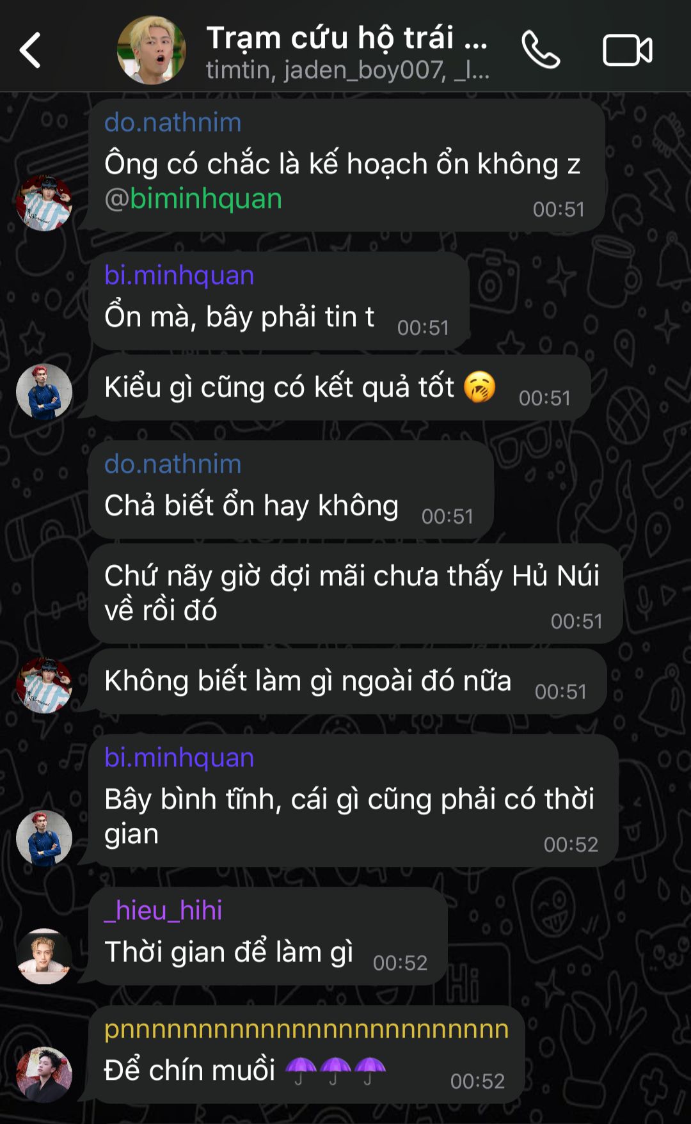Tap sender name _hieu_hihi

coord(163,910)
